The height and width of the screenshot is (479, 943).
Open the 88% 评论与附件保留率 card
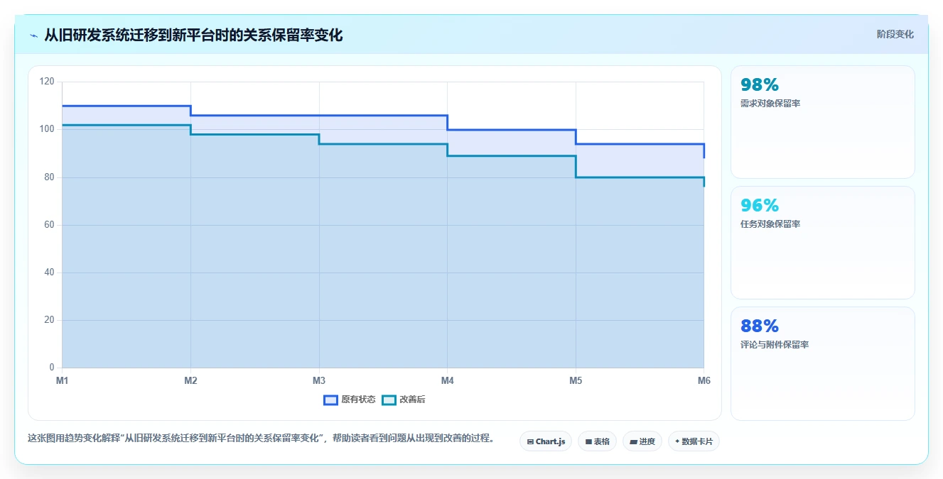coord(822,363)
